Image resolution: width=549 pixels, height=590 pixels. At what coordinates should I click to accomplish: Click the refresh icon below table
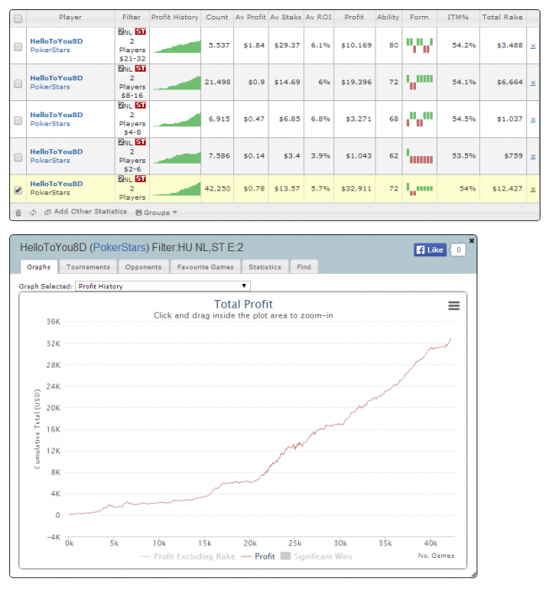point(33,212)
